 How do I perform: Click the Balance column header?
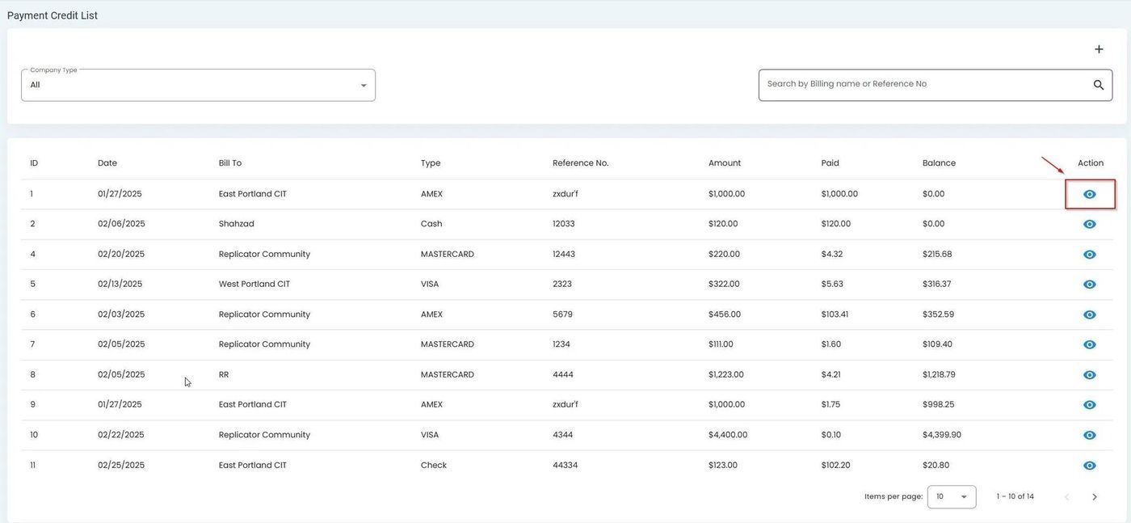[x=939, y=163]
